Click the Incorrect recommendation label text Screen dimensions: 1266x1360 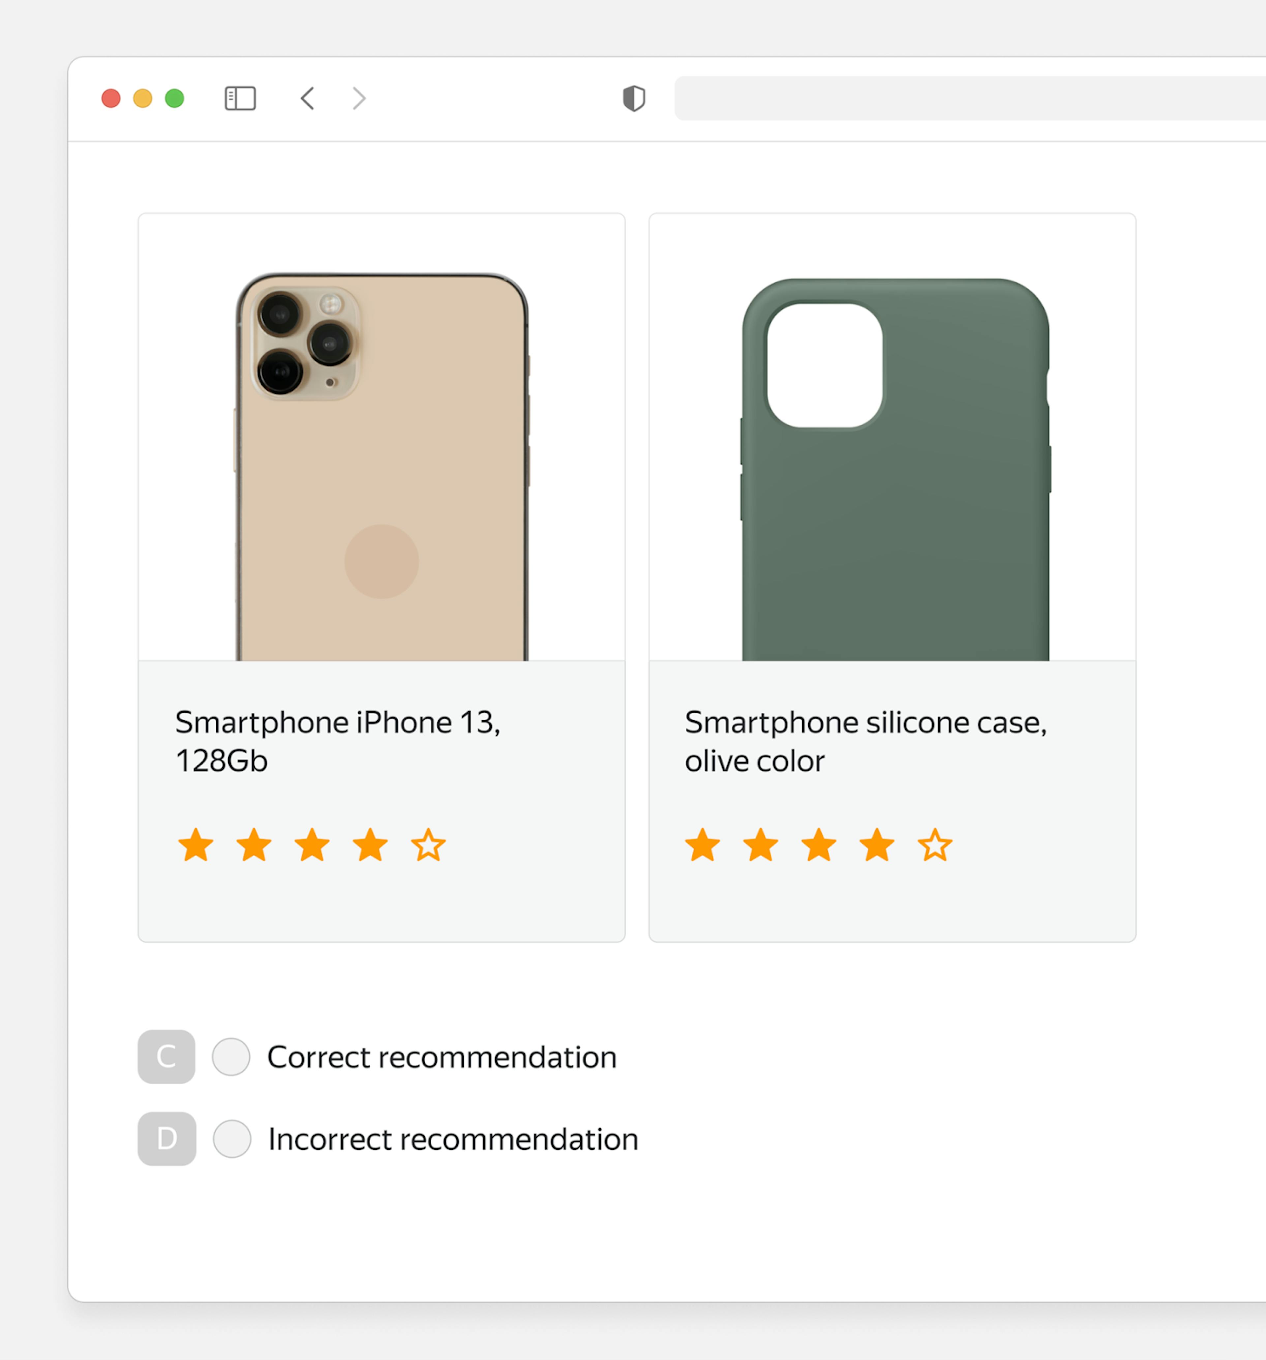(453, 1139)
